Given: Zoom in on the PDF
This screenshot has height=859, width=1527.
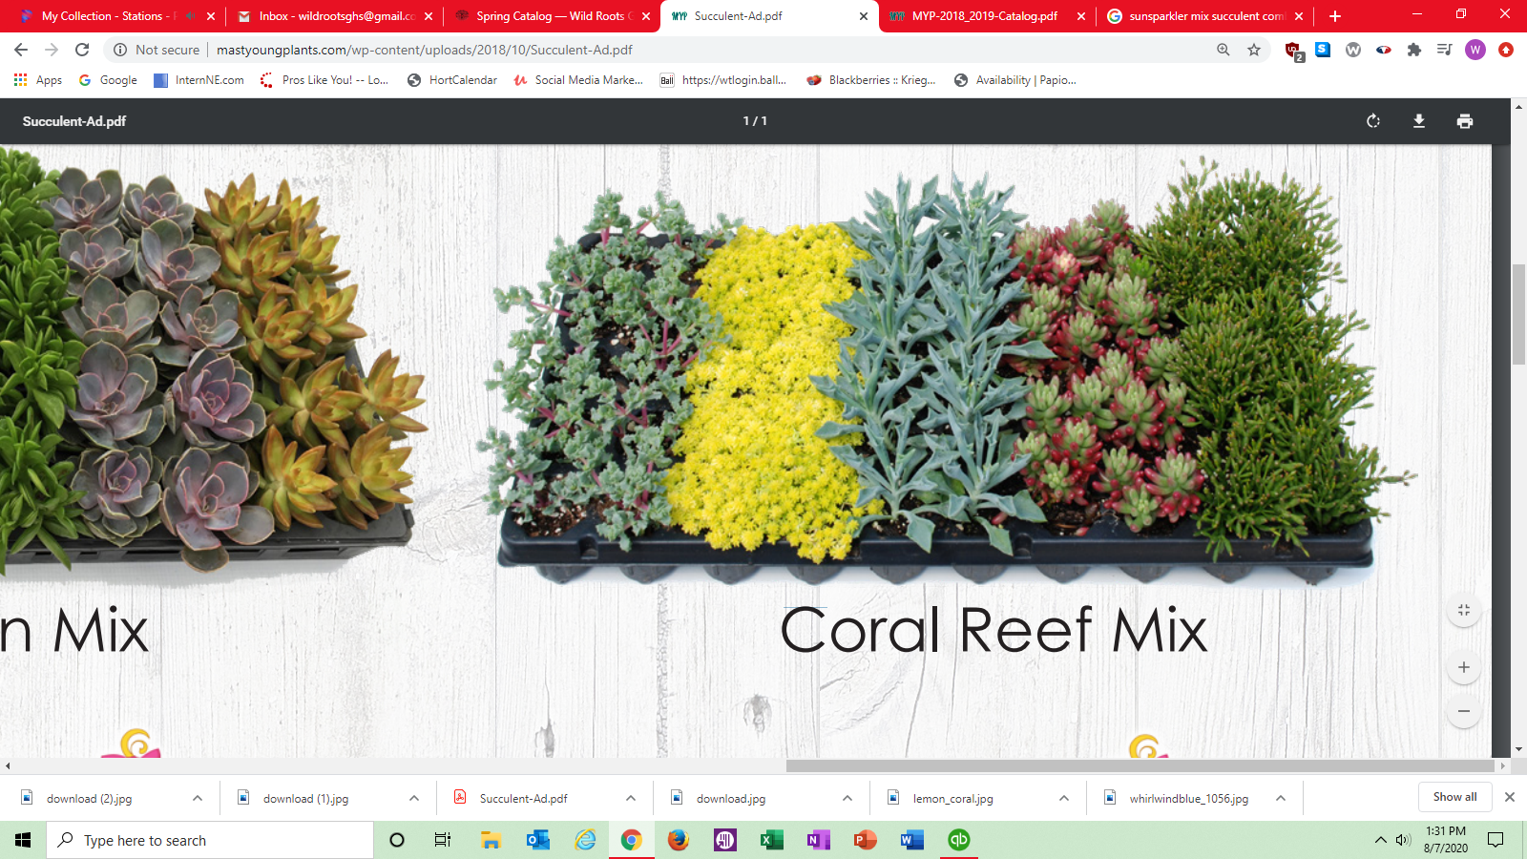Looking at the screenshot, I should click(1464, 667).
